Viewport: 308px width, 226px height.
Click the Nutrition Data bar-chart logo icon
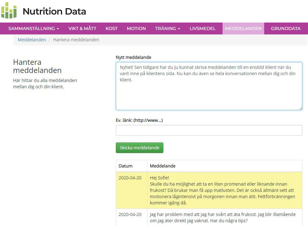click(9, 11)
